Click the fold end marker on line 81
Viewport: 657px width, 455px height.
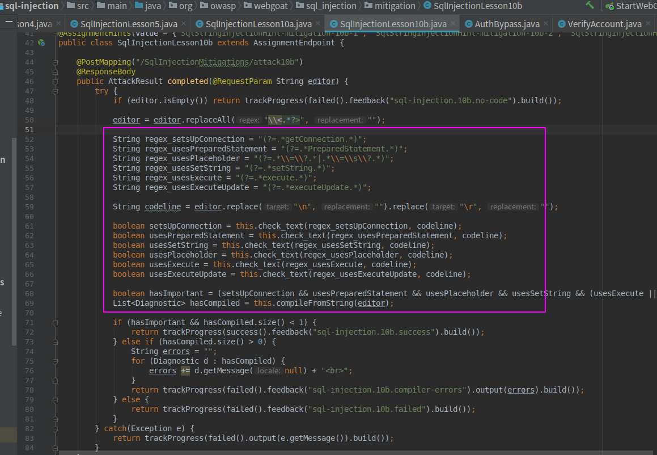(55, 419)
